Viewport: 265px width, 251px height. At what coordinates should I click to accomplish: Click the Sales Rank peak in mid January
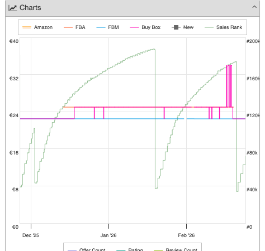[x=154, y=50]
